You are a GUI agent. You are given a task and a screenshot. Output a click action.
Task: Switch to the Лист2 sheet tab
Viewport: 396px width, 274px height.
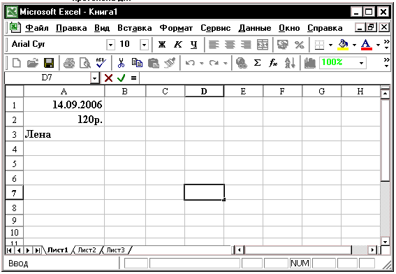click(87, 250)
